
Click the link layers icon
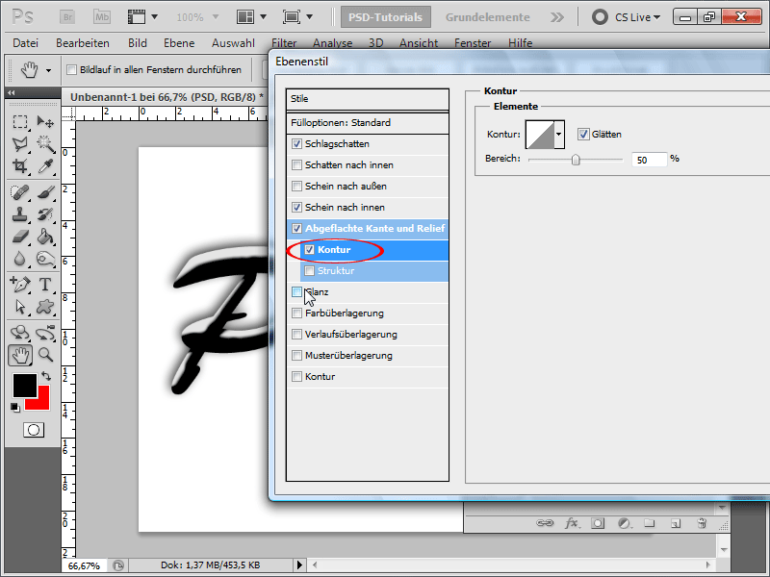[x=545, y=523]
